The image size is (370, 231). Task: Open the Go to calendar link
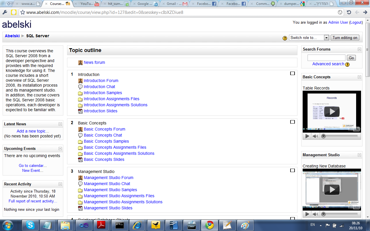tap(33, 165)
